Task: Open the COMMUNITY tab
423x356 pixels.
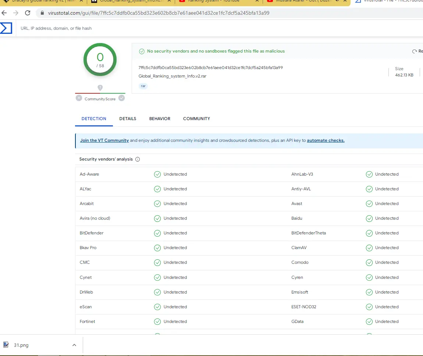Action: 196,119
